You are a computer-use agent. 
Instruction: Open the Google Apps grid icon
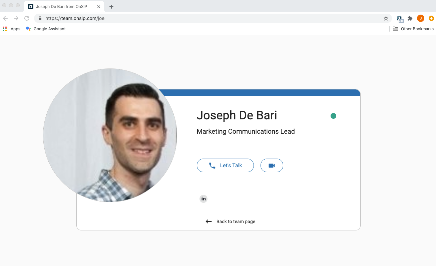(x=5, y=29)
